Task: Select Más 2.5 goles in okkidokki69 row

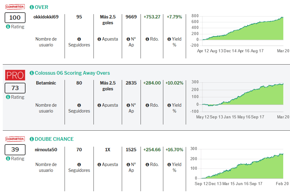Action: [108, 20]
